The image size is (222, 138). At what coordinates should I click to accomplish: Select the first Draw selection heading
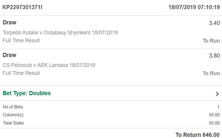(10, 22)
